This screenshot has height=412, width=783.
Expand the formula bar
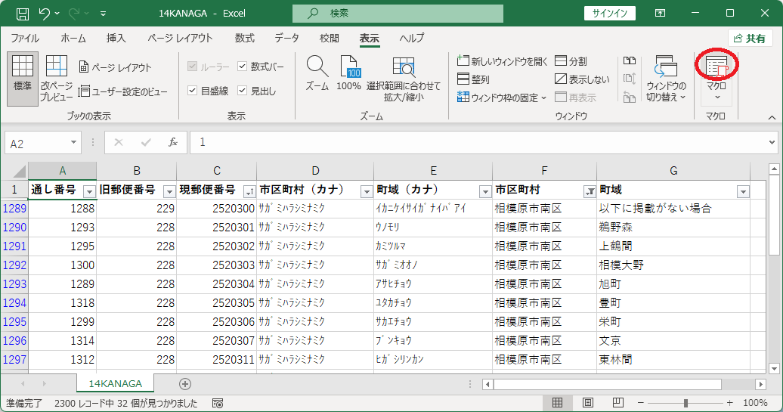772,143
